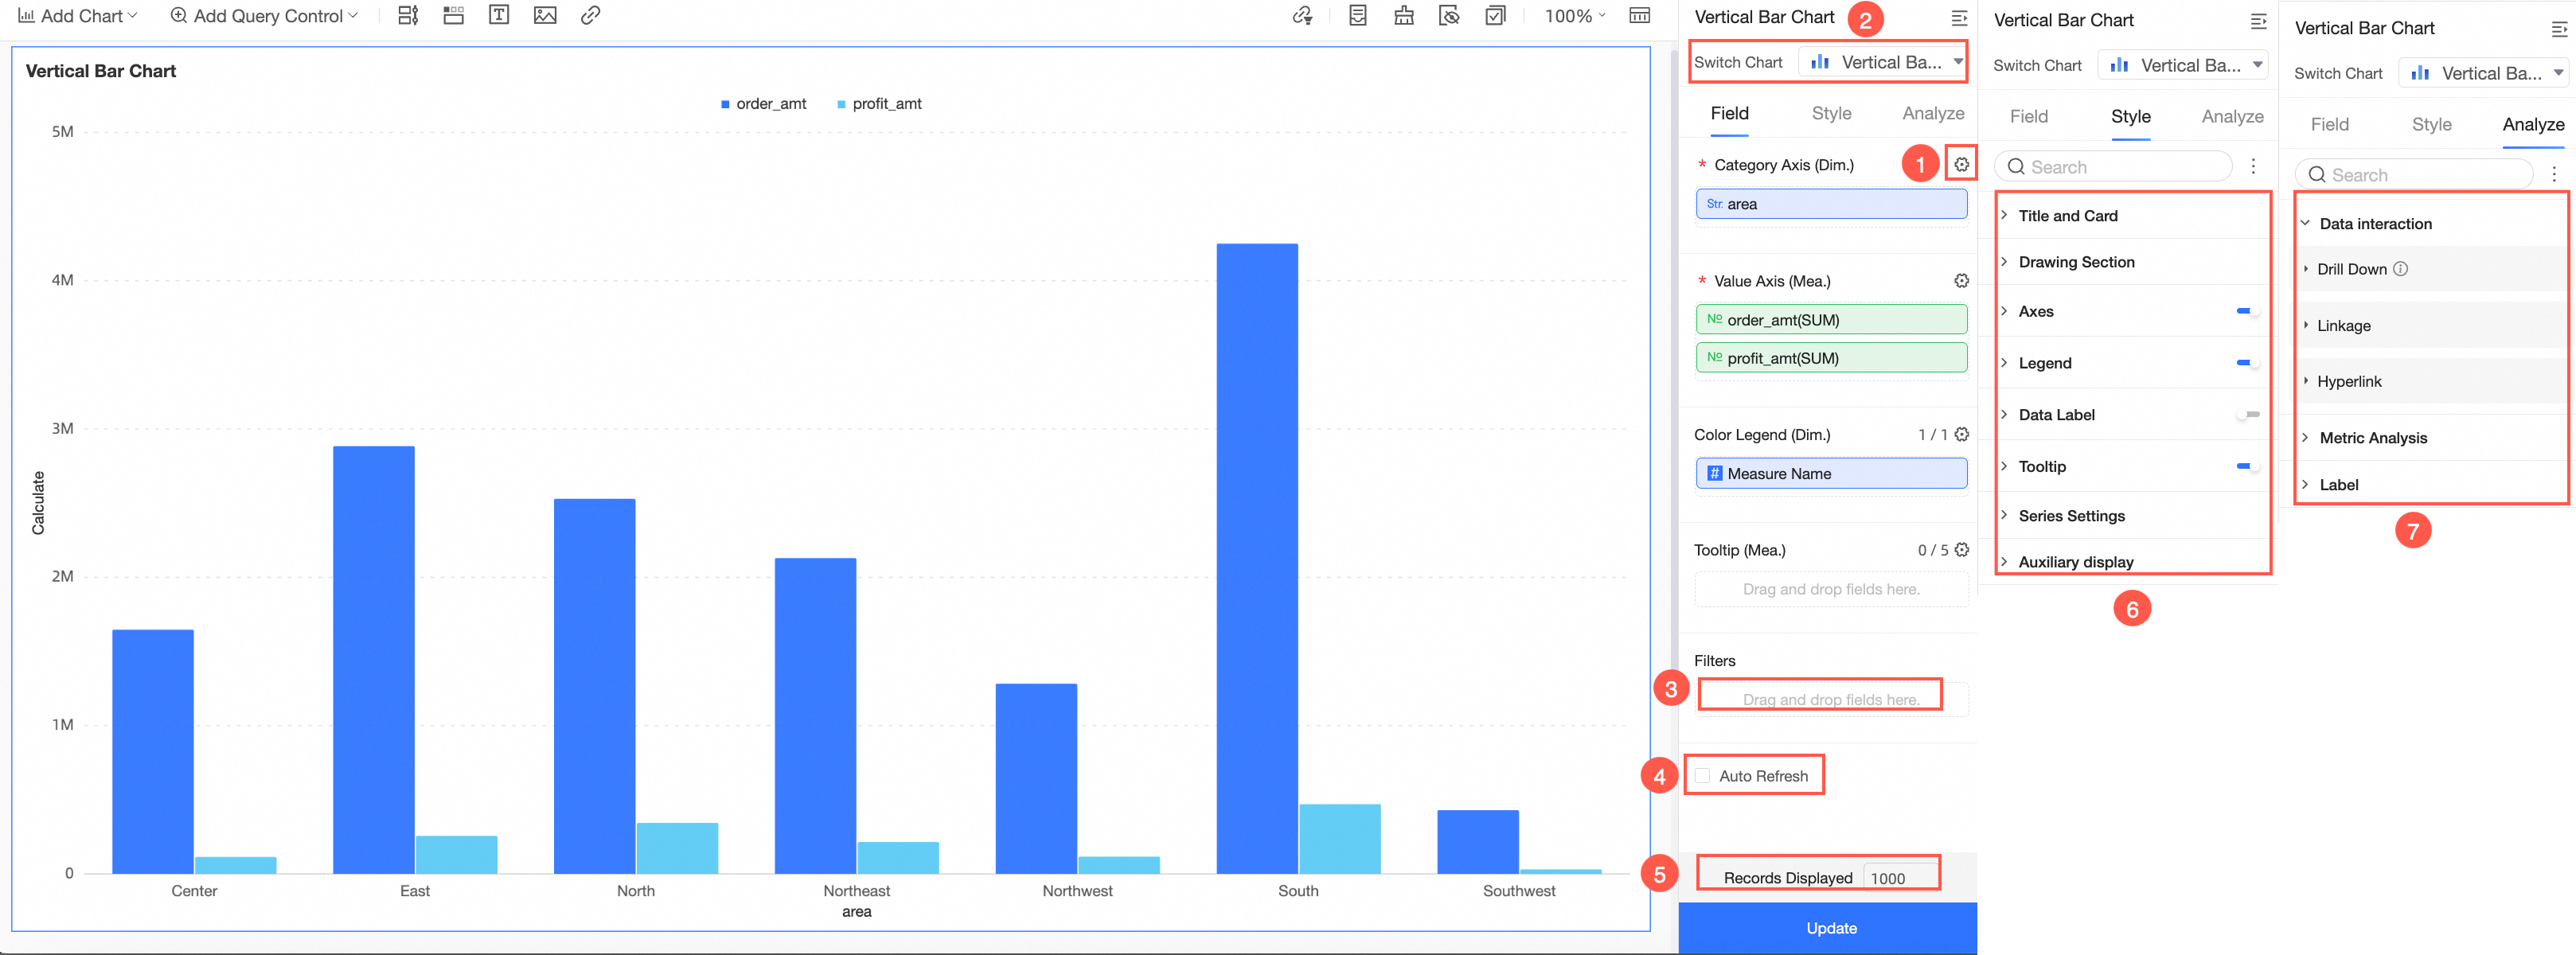This screenshot has height=955, width=2576.
Task: Open the Switch Chart dropdown in Field panel
Action: 1882,62
